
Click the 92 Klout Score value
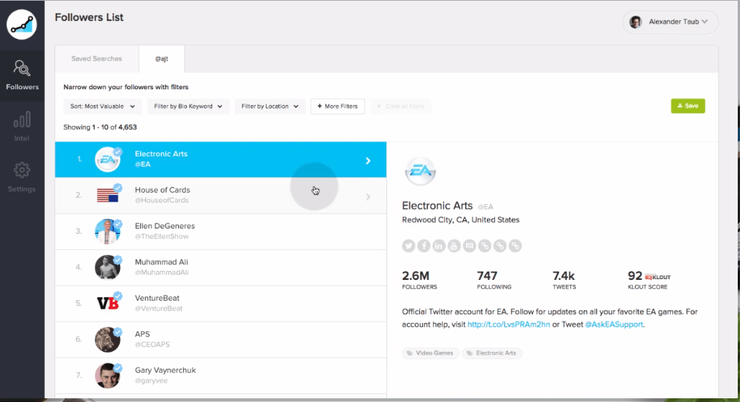tap(635, 275)
